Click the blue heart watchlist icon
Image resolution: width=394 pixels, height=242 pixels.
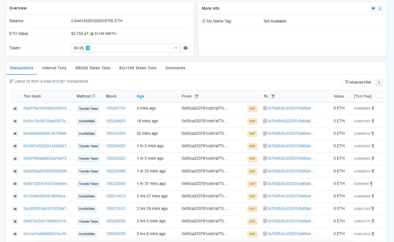(373, 9)
